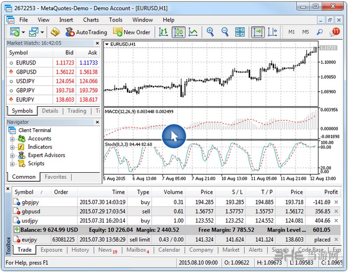This screenshot has width=348, height=272.
Task: Open the EURUSD,H1 chart dropdown triangle
Action: click(107, 44)
